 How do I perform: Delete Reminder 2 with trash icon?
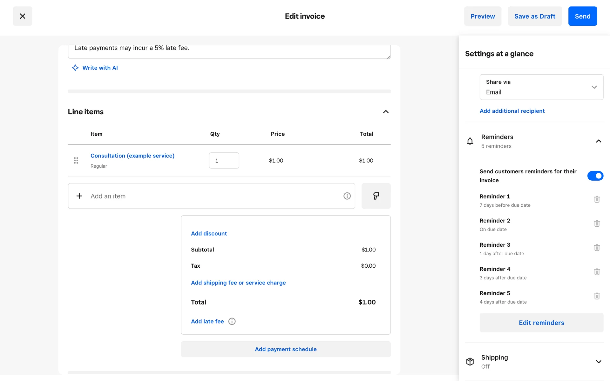[x=597, y=224]
